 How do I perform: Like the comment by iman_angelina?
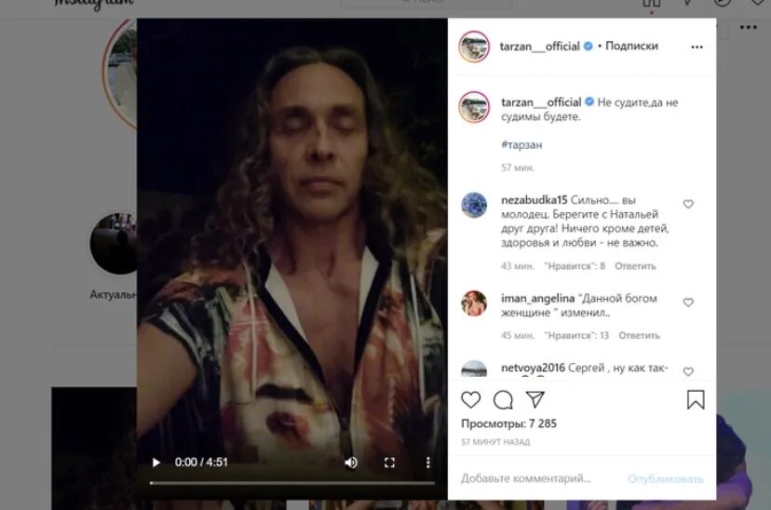point(688,302)
